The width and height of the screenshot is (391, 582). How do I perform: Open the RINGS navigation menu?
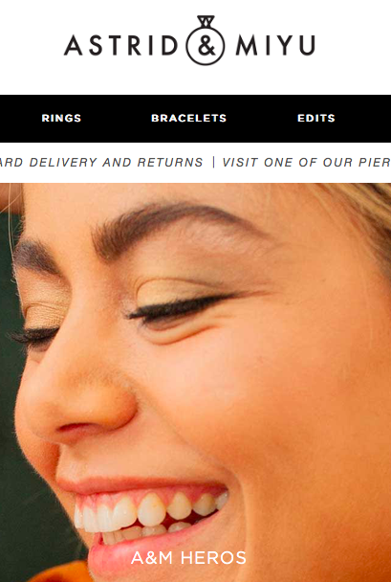tap(61, 118)
